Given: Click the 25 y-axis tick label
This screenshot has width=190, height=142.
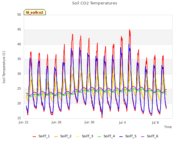Looking at the screenshot, I should pos(19,89).
